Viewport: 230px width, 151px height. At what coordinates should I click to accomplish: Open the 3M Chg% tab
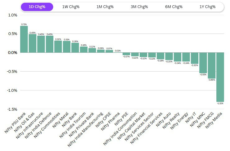(x=139, y=7)
